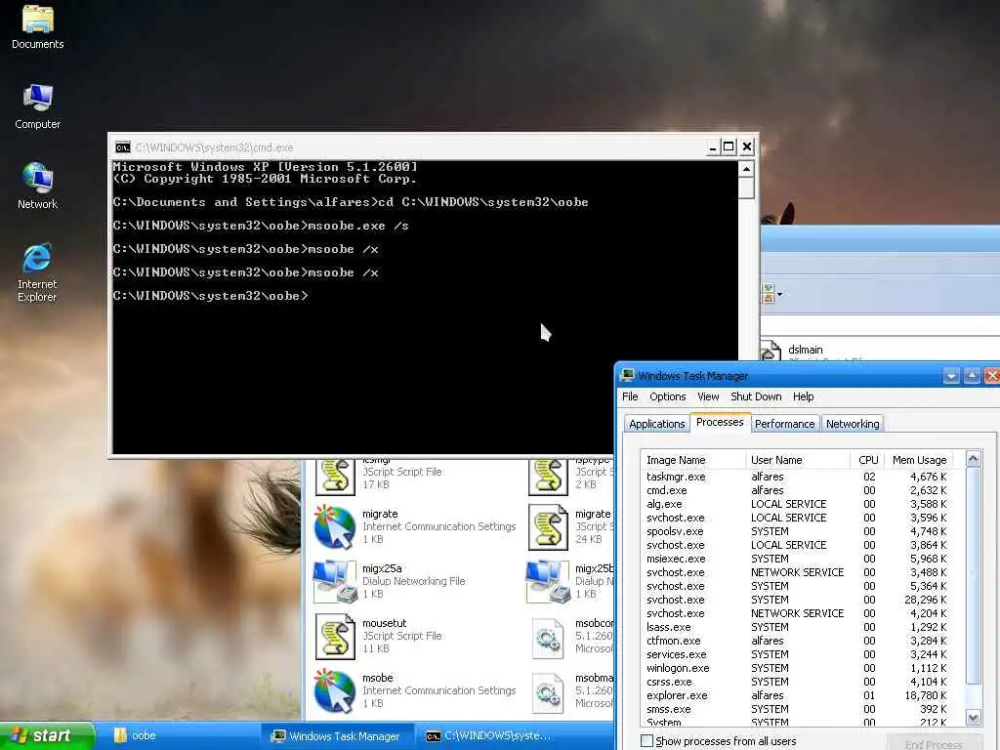Viewport: 1000px width, 750px height.
Task: Switch to Applications tab
Action: click(657, 424)
